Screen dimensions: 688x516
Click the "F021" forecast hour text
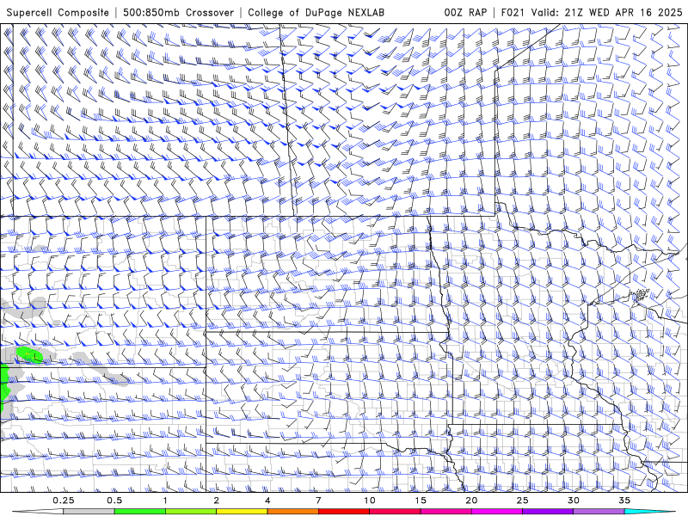point(513,13)
